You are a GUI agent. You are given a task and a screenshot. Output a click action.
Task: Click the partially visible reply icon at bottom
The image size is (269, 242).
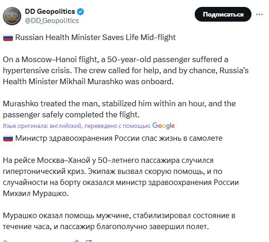5,241
